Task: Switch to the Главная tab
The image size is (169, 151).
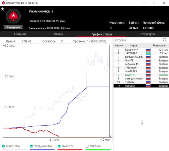Action: (20, 34)
